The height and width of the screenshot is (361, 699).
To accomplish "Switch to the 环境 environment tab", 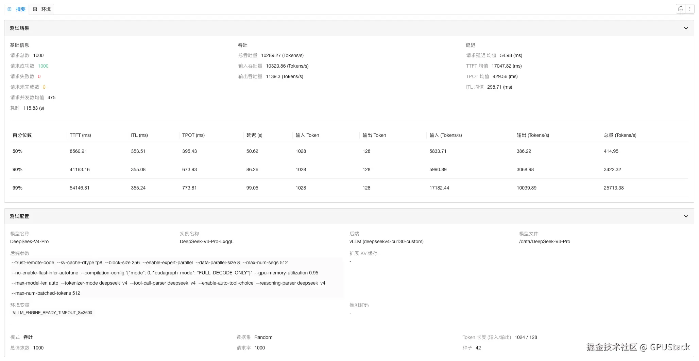I will coord(42,9).
